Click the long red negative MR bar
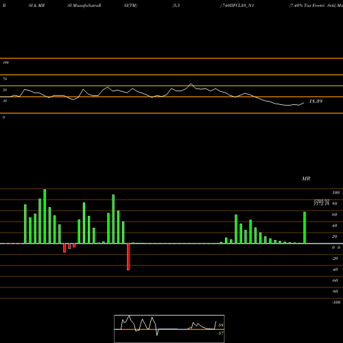This screenshot has height=343, width=343. [128, 257]
